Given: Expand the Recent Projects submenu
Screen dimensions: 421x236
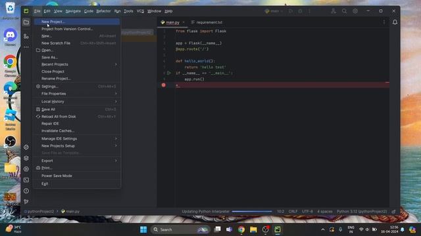Looking at the screenshot, I should pos(77,64).
